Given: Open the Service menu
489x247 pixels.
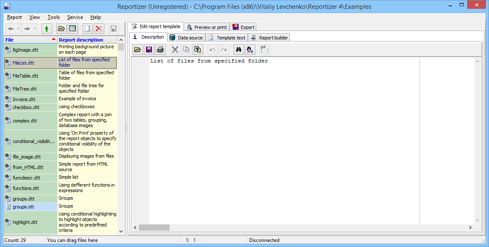Looking at the screenshot, I should [75, 17].
